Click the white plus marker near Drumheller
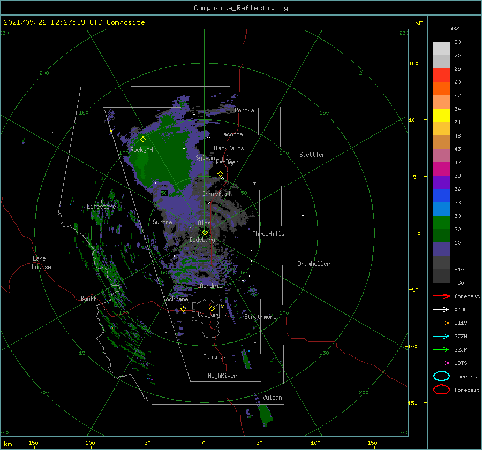The height and width of the screenshot is (450, 482). [303, 215]
